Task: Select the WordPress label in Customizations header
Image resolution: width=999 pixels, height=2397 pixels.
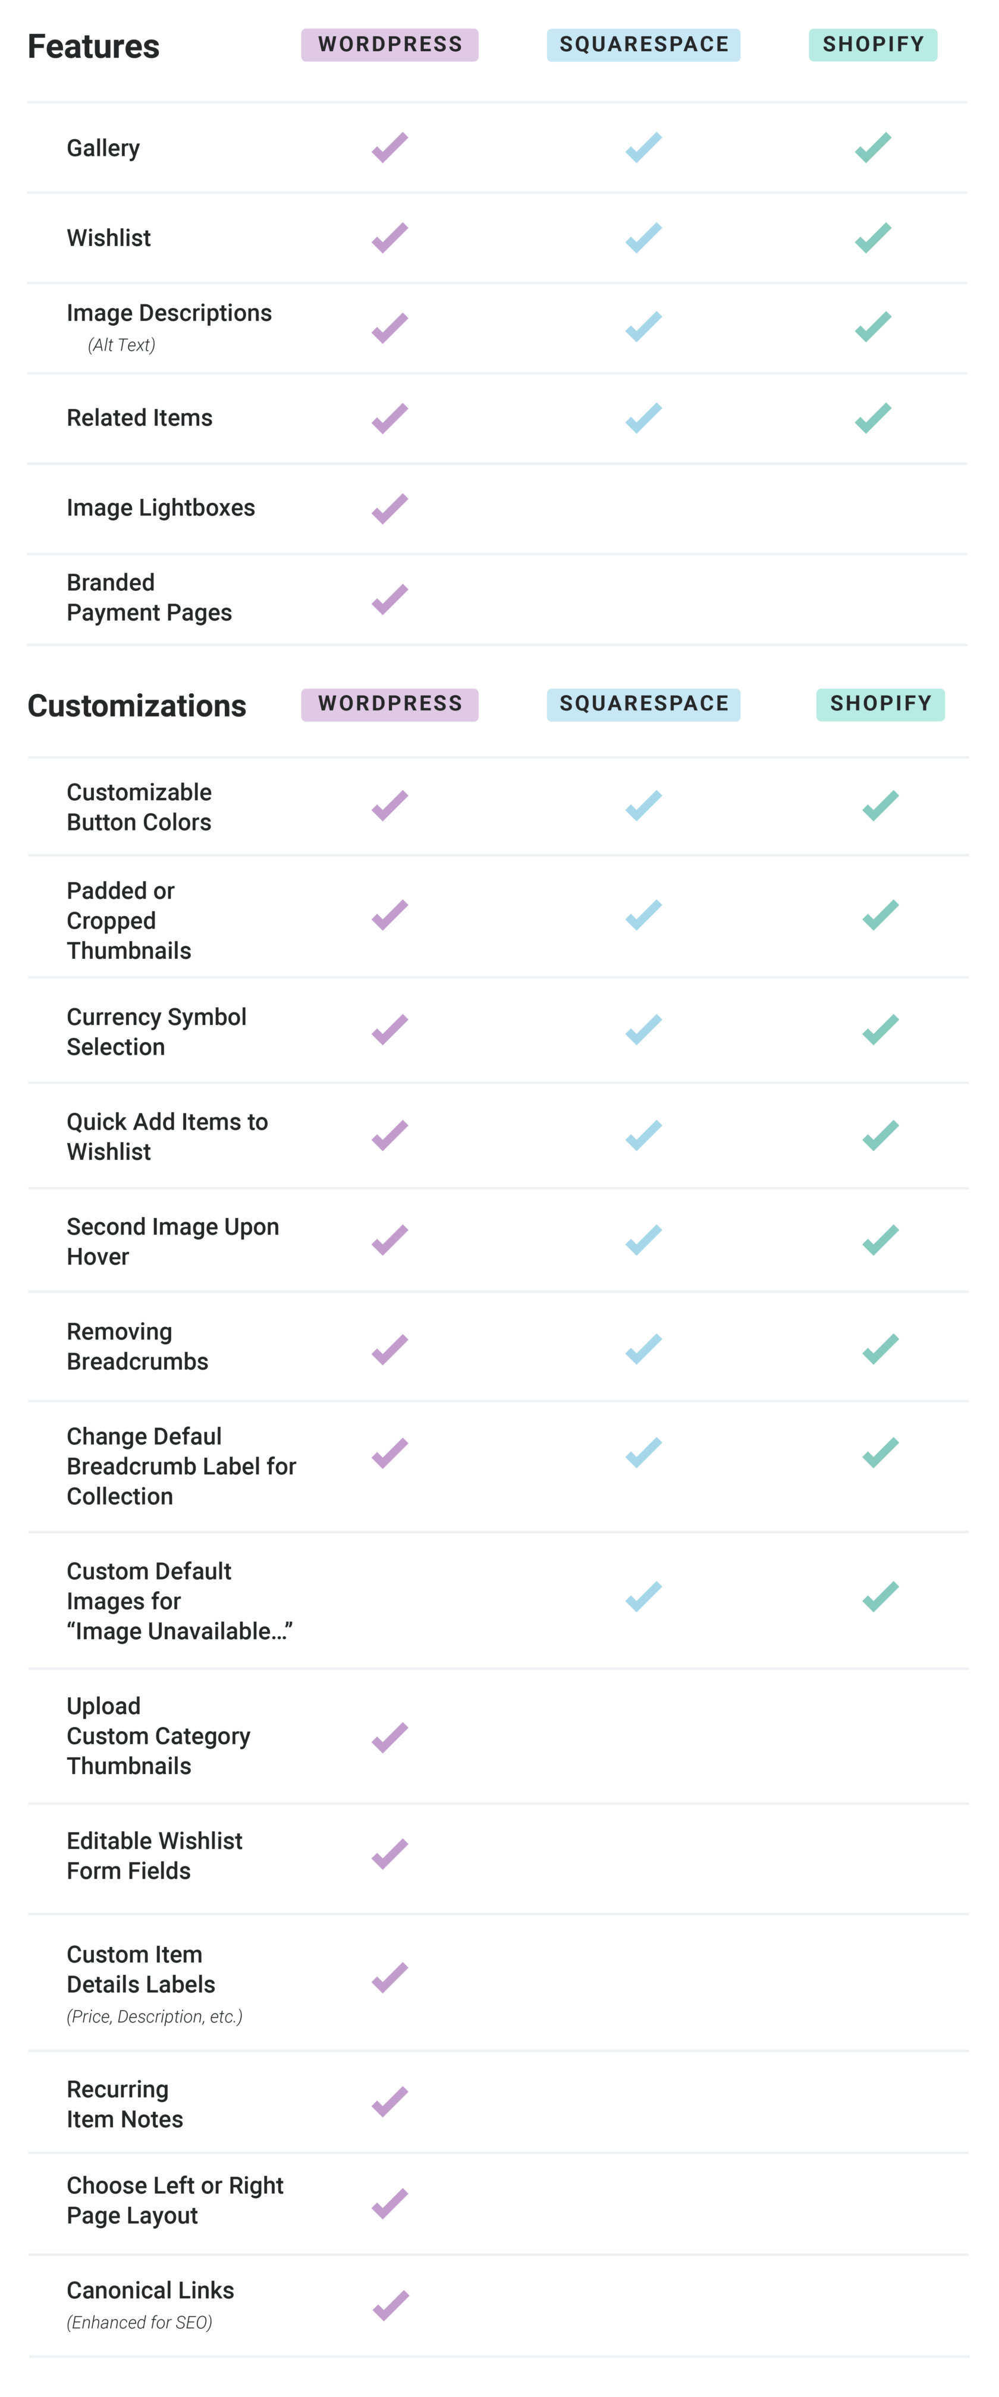Action: [389, 704]
